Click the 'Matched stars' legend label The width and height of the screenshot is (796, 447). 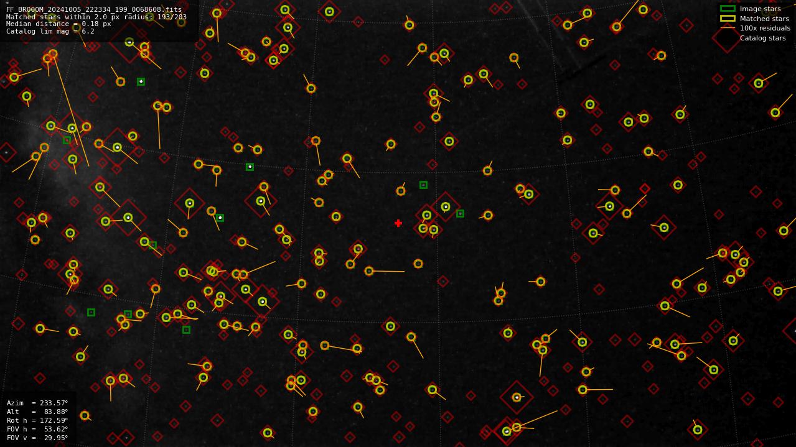[764, 19]
